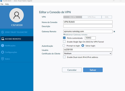Open Notificações in the sidebar
The height and width of the screenshot is (91, 125).
point(17,46)
